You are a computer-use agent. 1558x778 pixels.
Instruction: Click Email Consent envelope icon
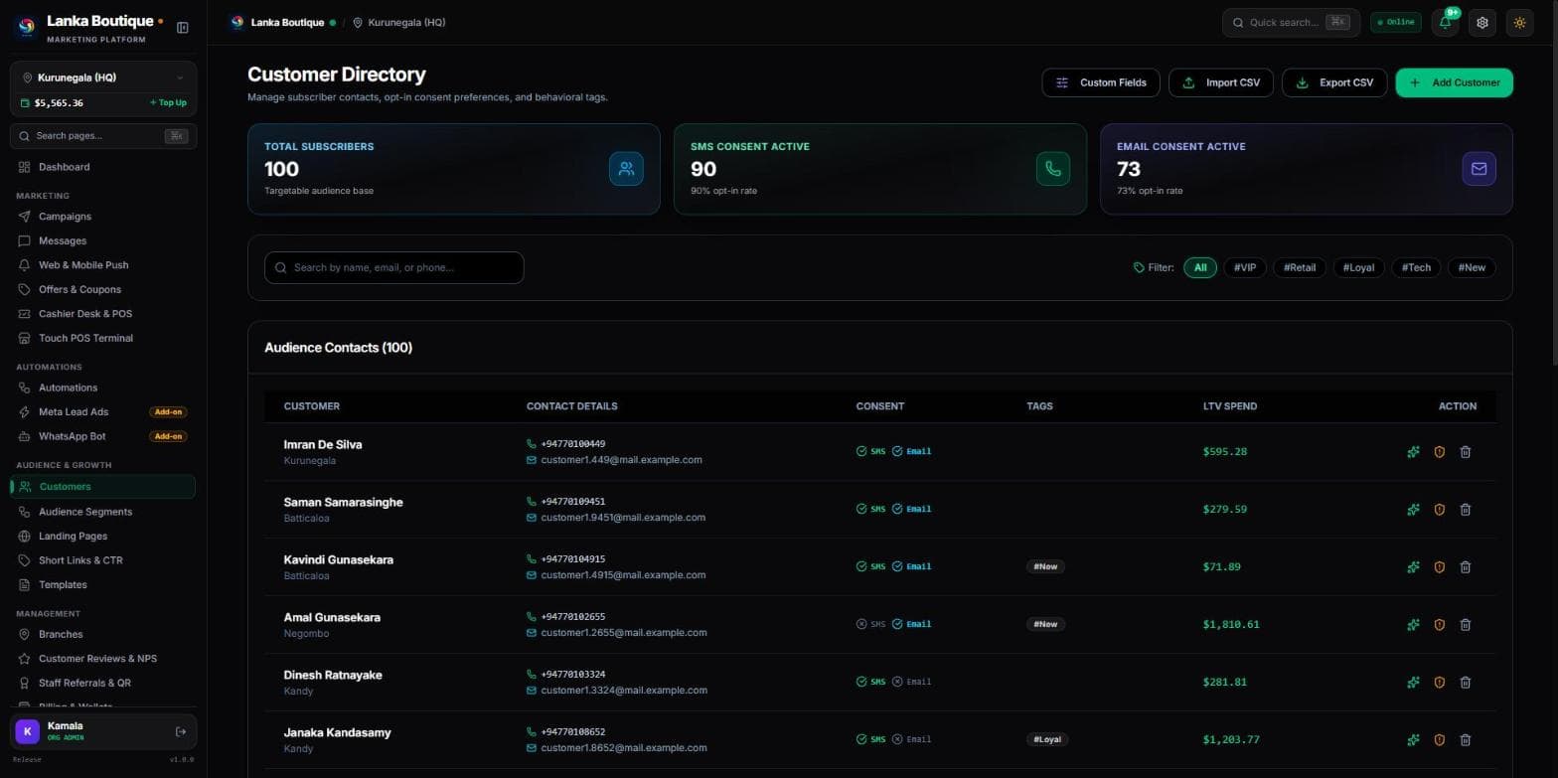click(x=1479, y=169)
